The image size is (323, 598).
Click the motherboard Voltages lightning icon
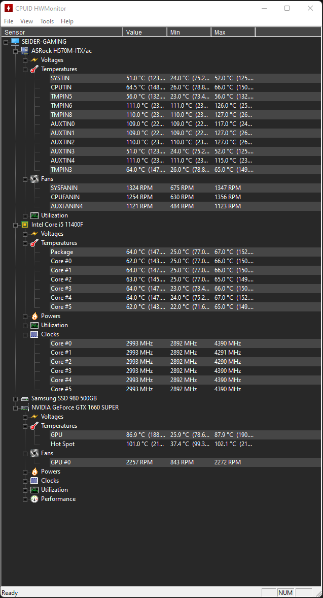(34, 60)
